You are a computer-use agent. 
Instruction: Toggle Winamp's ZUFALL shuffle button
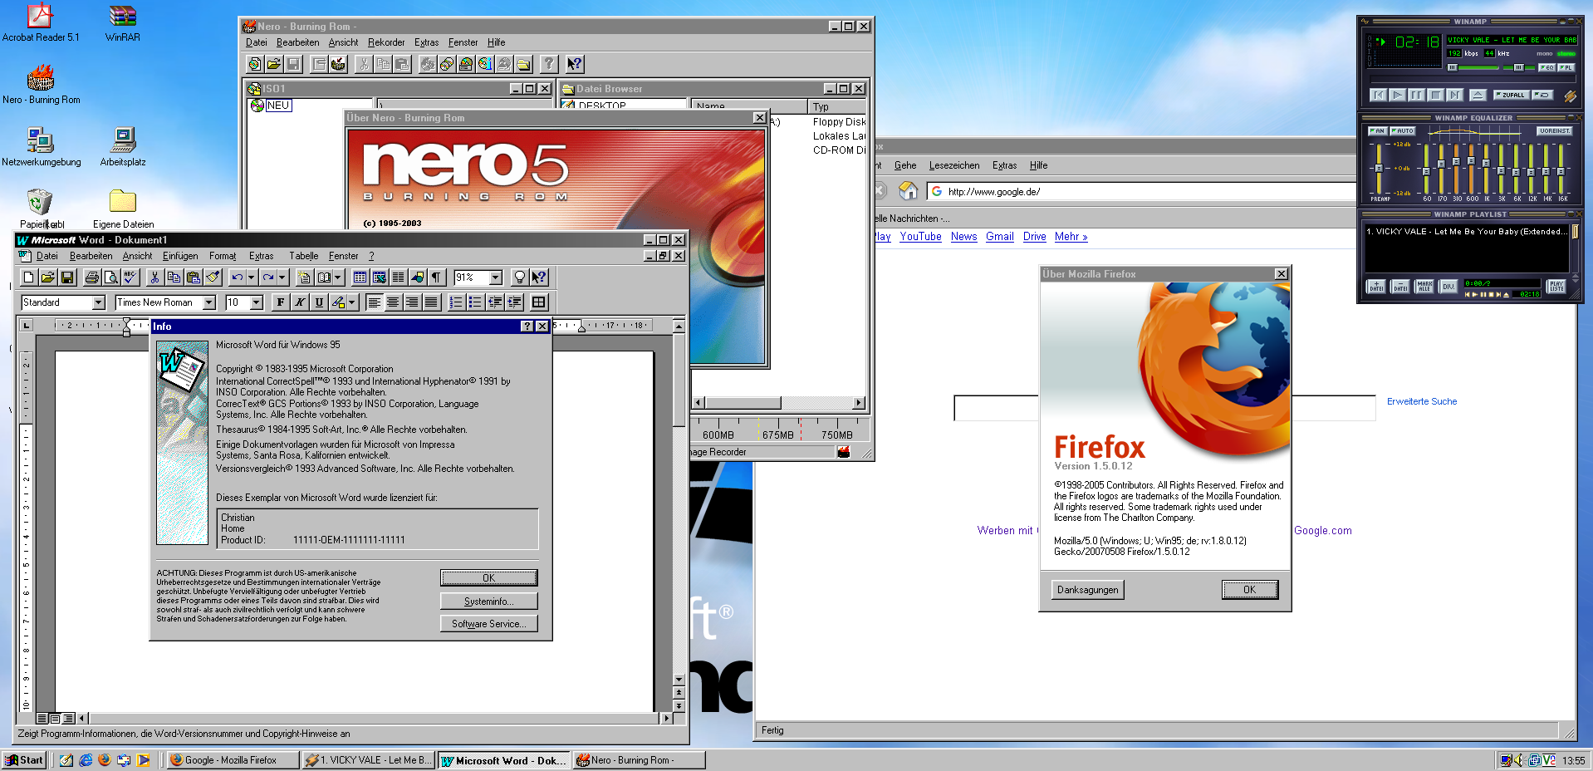coord(1512,95)
